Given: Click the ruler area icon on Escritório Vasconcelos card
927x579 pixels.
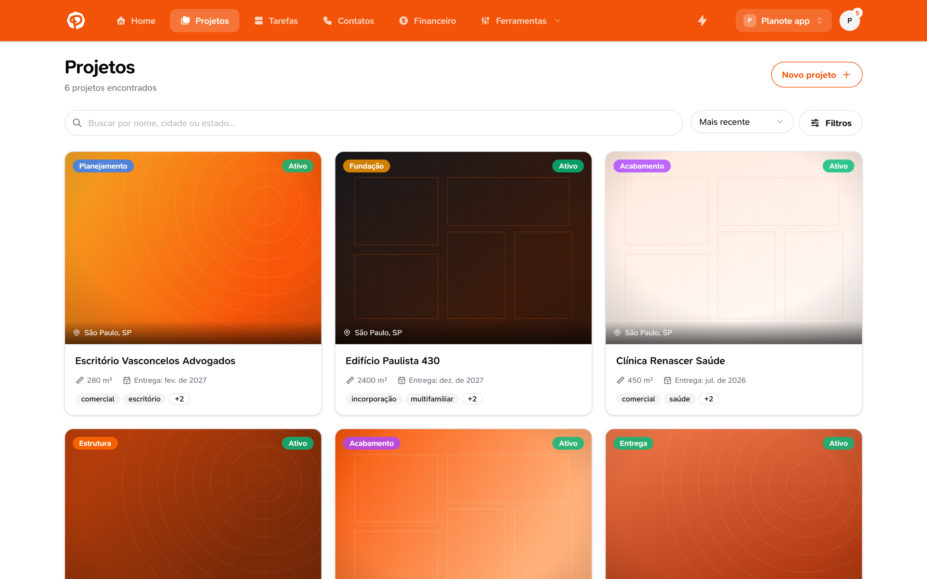Looking at the screenshot, I should coord(80,380).
